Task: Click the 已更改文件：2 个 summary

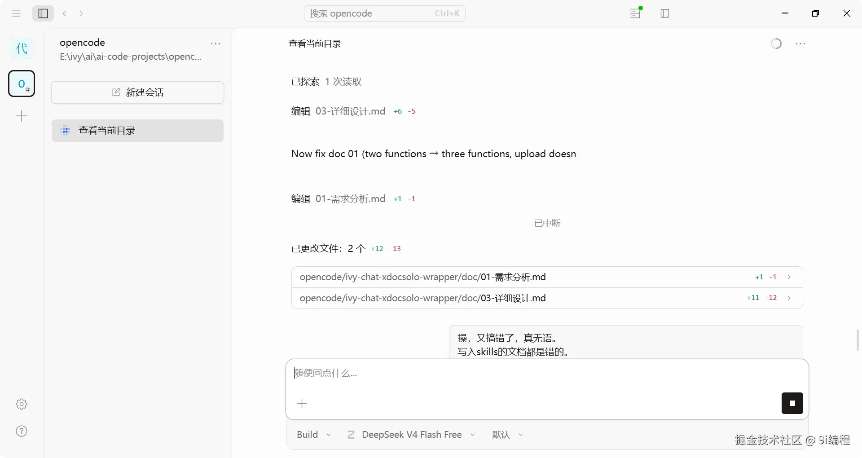Action: pos(346,249)
